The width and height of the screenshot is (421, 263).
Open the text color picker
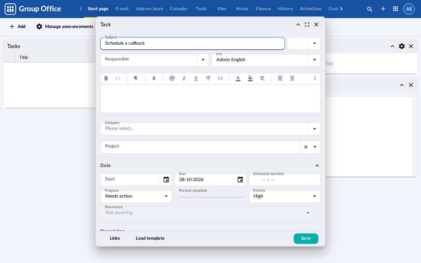pos(238,78)
